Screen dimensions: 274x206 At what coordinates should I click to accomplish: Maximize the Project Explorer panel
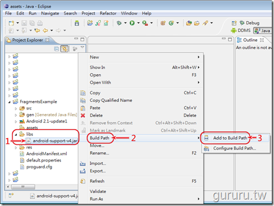83,39
